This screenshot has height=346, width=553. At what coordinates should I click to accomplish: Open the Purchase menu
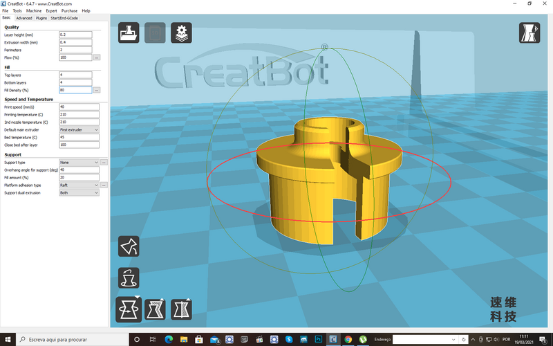69,11
